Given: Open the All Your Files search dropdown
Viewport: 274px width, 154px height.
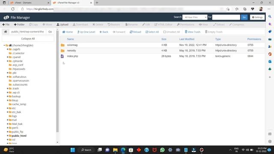Looking at the screenshot, I should (195, 17).
